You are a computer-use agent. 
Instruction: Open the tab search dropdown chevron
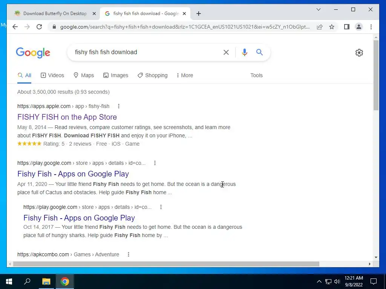318,9
